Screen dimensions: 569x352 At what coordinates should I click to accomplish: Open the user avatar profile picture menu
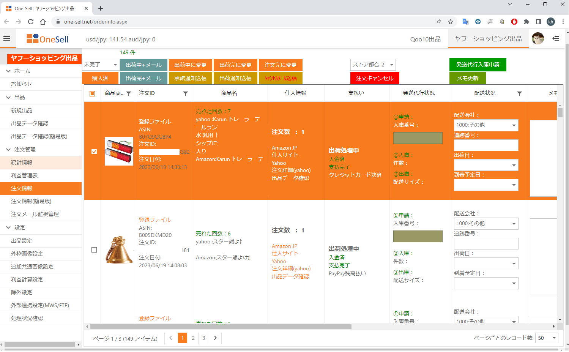click(x=538, y=38)
